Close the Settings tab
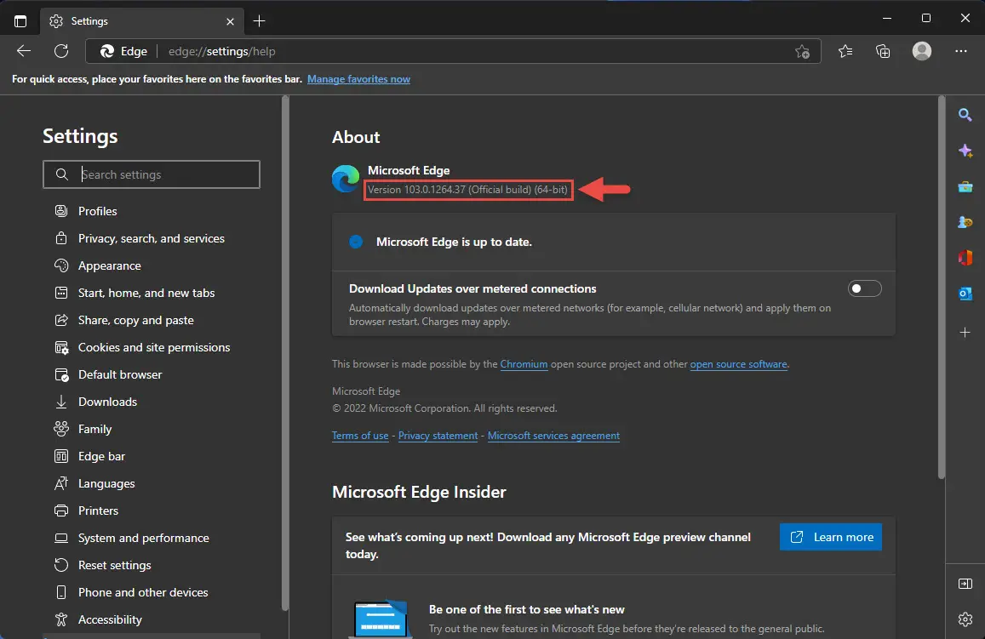 [x=230, y=21]
